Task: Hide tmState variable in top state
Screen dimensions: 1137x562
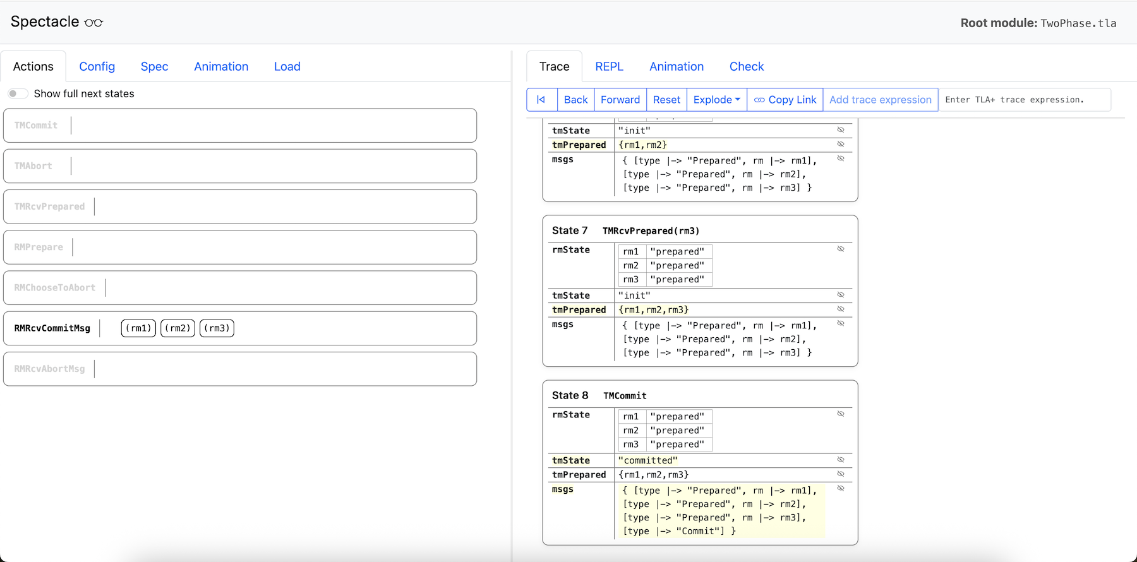Action: (841, 129)
